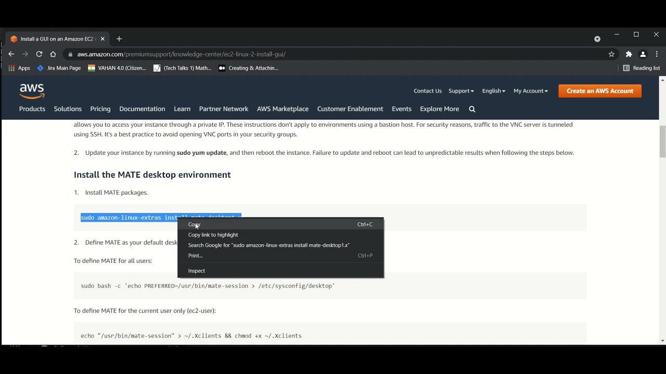Image resolution: width=666 pixels, height=374 pixels.
Task: Click the browser forward arrow
Action: (x=25, y=54)
